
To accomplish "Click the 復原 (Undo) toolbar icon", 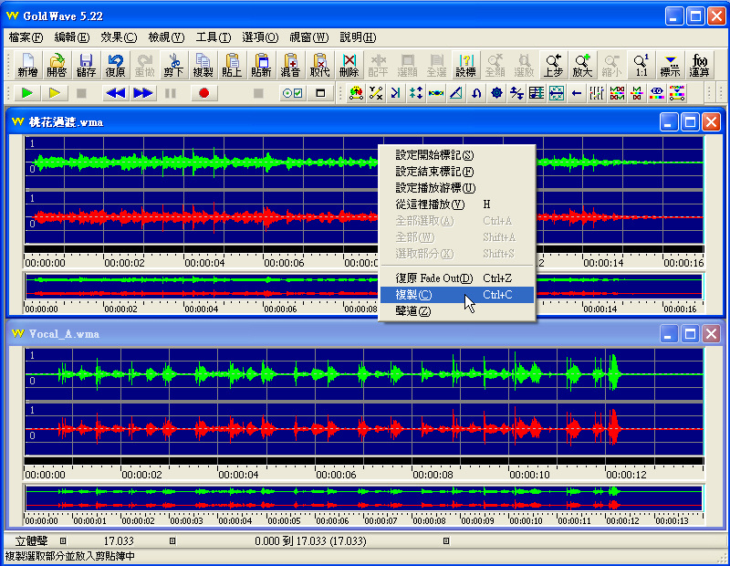I will pyautogui.click(x=115, y=65).
